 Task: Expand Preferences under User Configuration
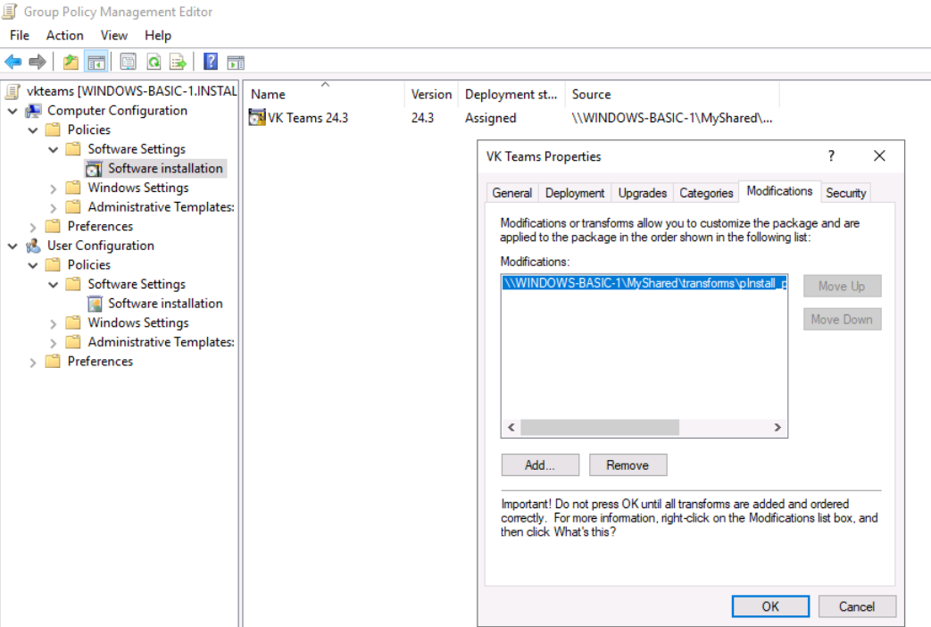coord(34,362)
